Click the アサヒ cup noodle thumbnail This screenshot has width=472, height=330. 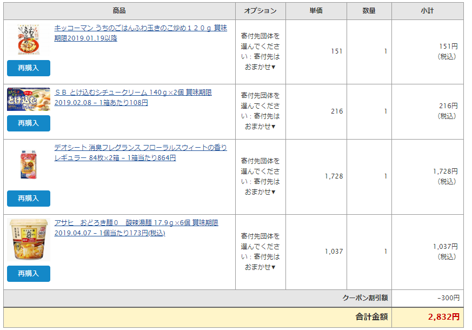29,240
